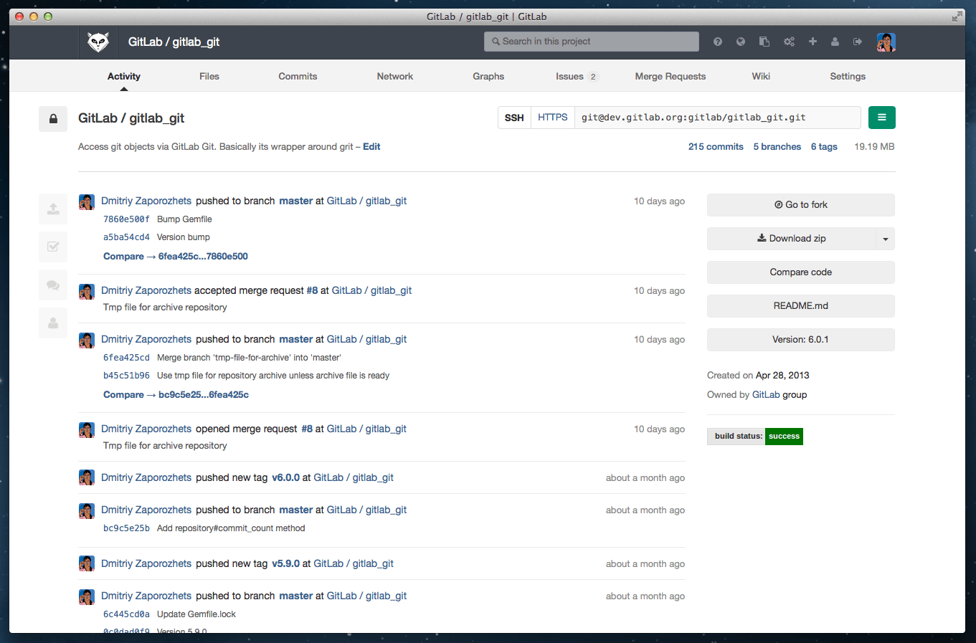Click the Compare code button
The image size is (976, 643).
(800, 272)
